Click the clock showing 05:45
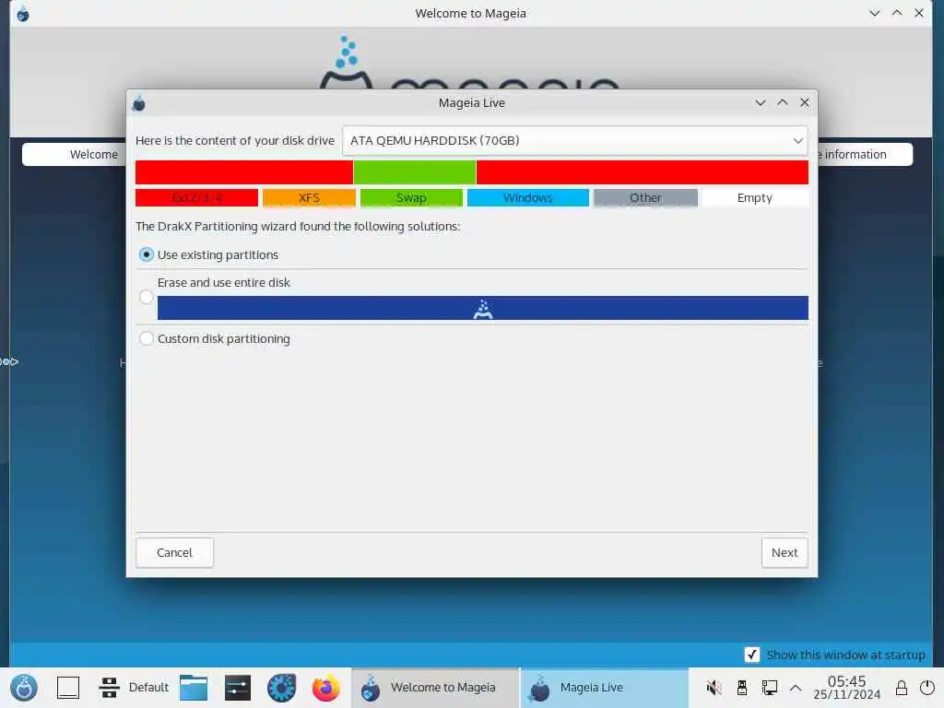This screenshot has height=708, width=944. 846,688
